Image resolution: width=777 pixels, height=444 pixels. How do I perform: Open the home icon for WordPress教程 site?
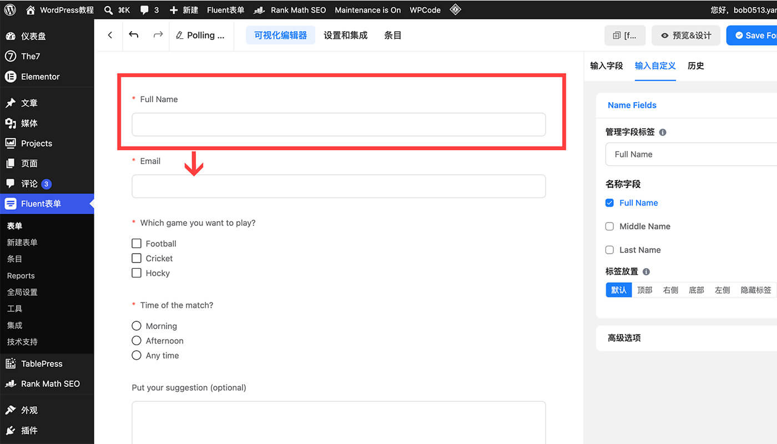[x=31, y=10]
